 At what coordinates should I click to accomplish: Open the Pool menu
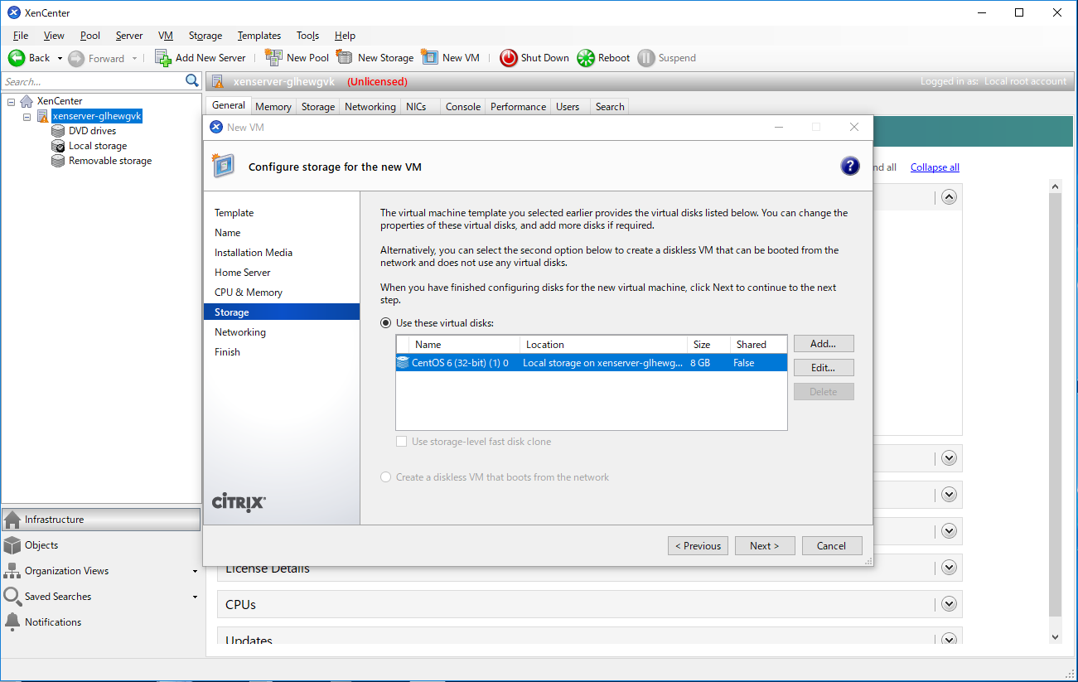pos(90,36)
